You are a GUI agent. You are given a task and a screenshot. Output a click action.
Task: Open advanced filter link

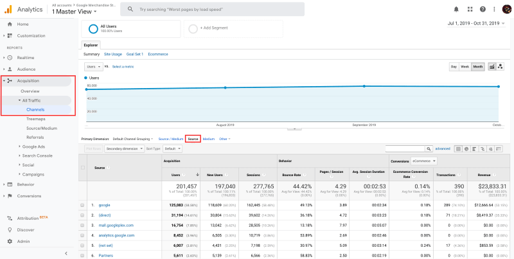(443, 149)
